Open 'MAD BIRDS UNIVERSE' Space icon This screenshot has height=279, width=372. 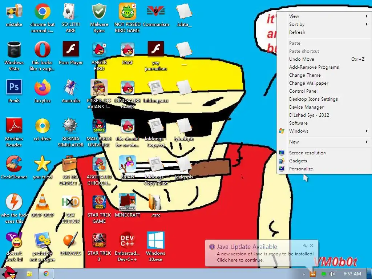99,125
